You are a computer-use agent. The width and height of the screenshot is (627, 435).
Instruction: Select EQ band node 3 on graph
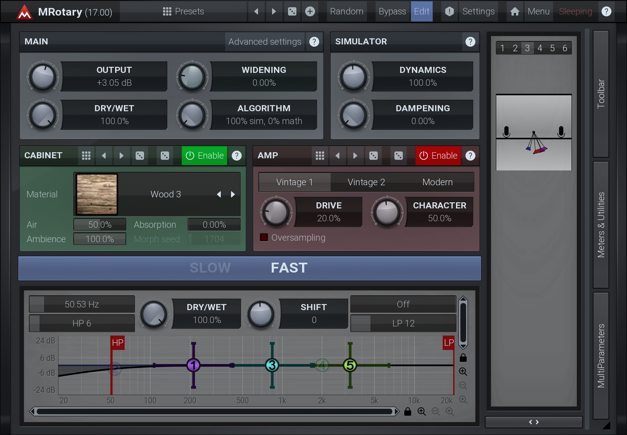coord(272,365)
